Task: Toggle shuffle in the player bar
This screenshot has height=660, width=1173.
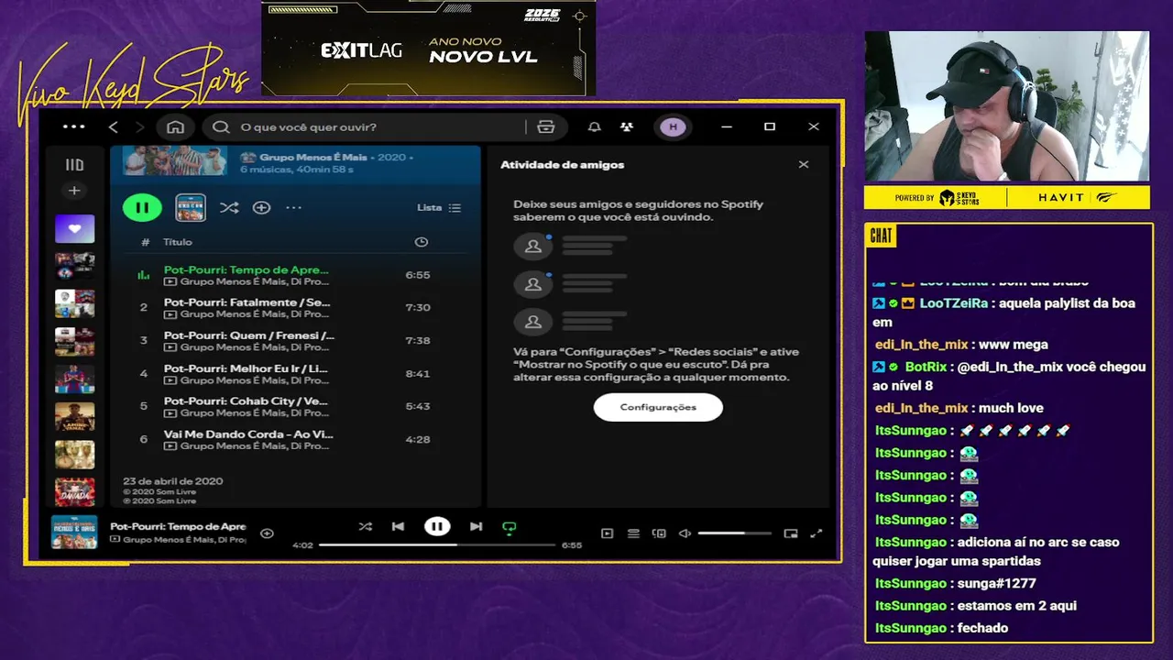Action: coord(365,526)
